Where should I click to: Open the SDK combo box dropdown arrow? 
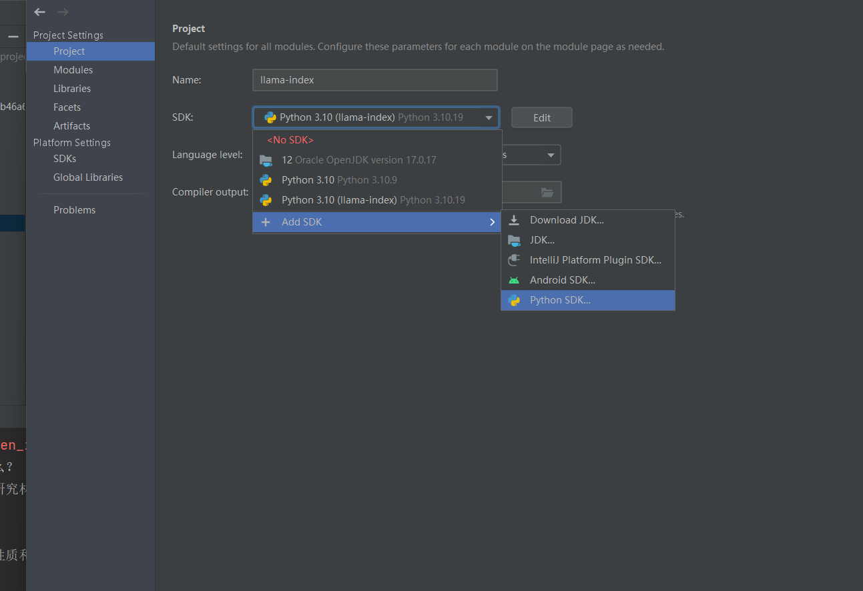tap(489, 117)
